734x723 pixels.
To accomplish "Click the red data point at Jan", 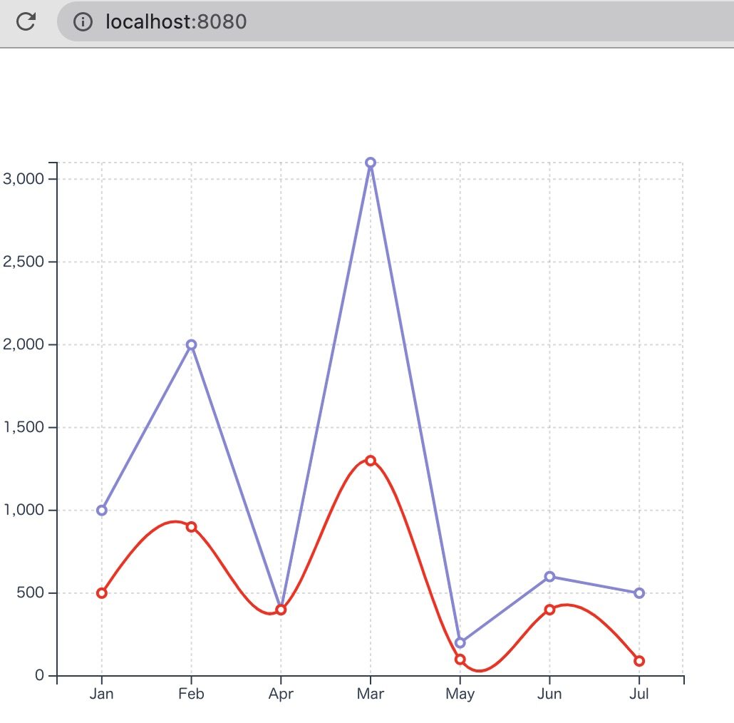I will [102, 593].
